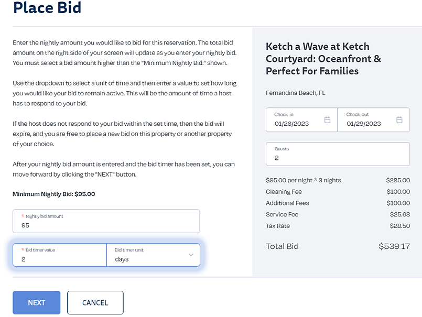Click the Place Bid heading
Viewport: 422px width, 317px height.
point(47,8)
